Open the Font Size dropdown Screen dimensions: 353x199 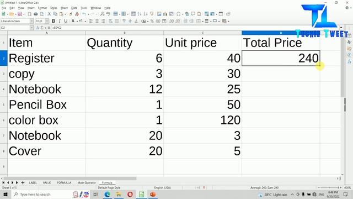(x=47, y=21)
